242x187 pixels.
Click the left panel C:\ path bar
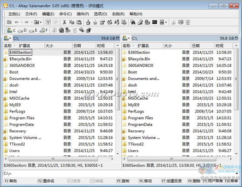pos(66,38)
